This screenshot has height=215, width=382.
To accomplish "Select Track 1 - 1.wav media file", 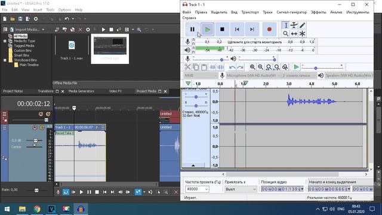I will (72, 48).
